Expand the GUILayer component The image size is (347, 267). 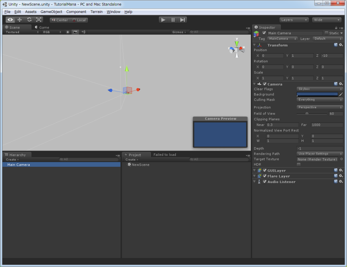point(255,170)
